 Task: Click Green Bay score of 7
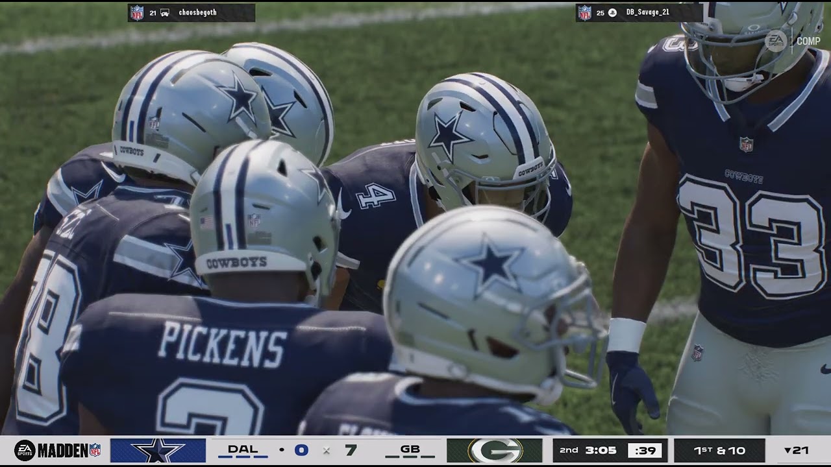(x=351, y=450)
